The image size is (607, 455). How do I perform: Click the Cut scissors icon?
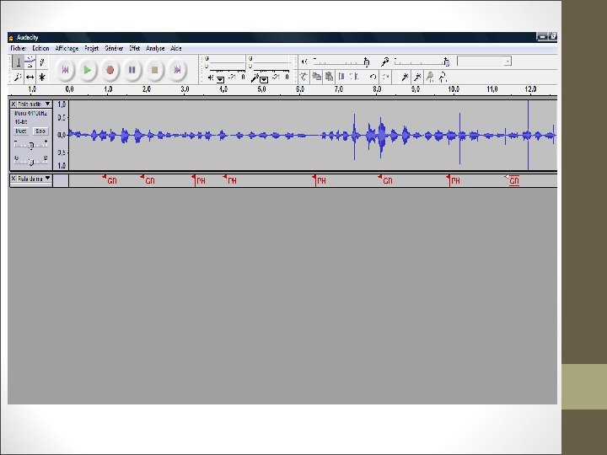[x=303, y=77]
